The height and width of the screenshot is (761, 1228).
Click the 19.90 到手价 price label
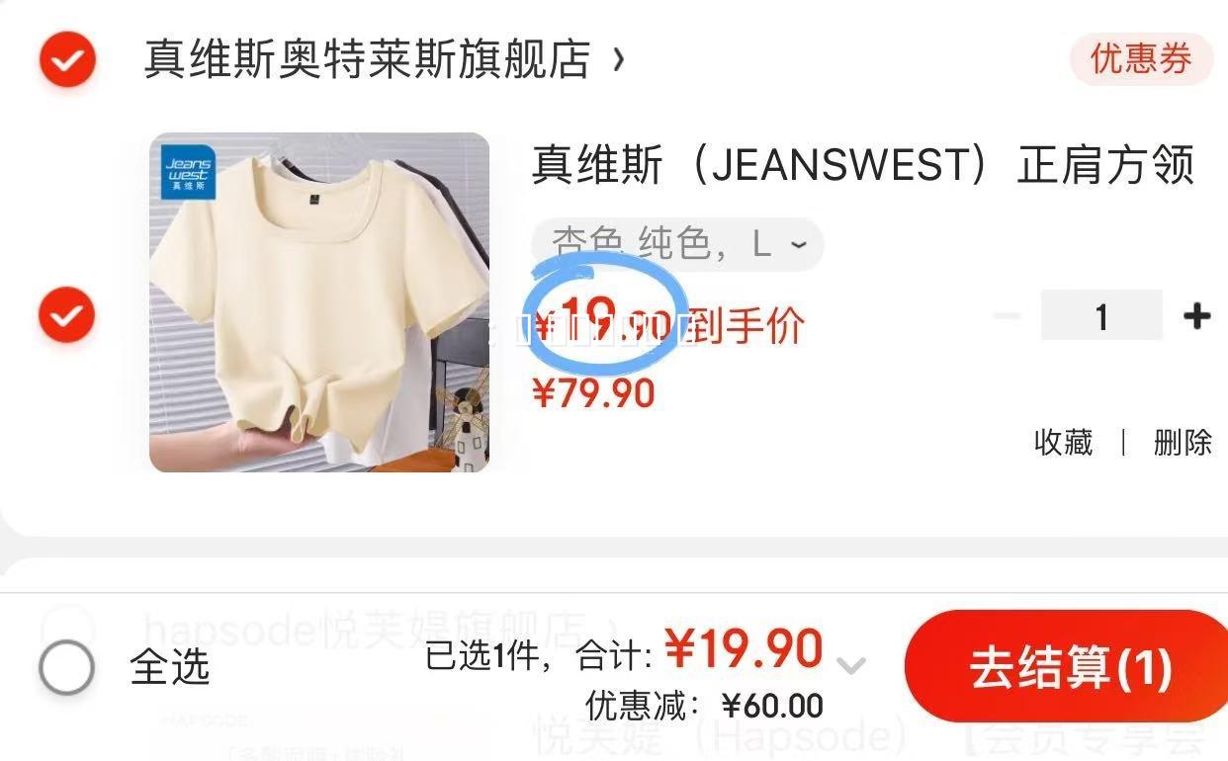669,325
